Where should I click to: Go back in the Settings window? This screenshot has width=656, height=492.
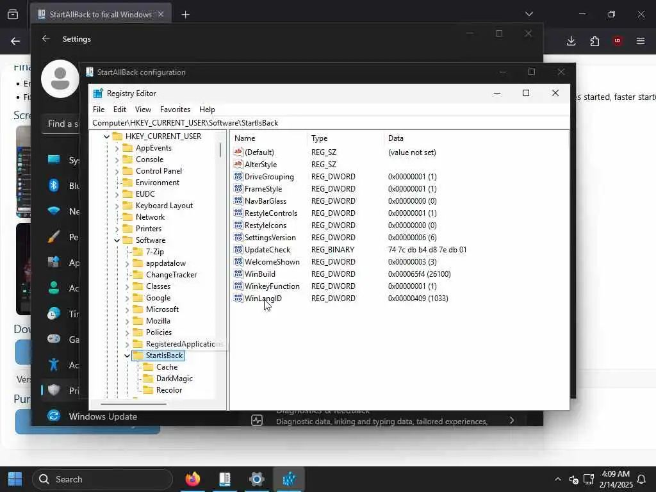pos(46,38)
